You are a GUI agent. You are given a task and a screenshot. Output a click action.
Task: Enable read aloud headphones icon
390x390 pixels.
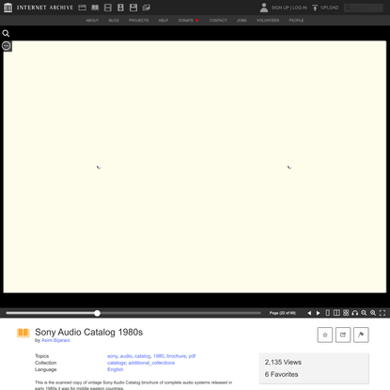coord(355,313)
